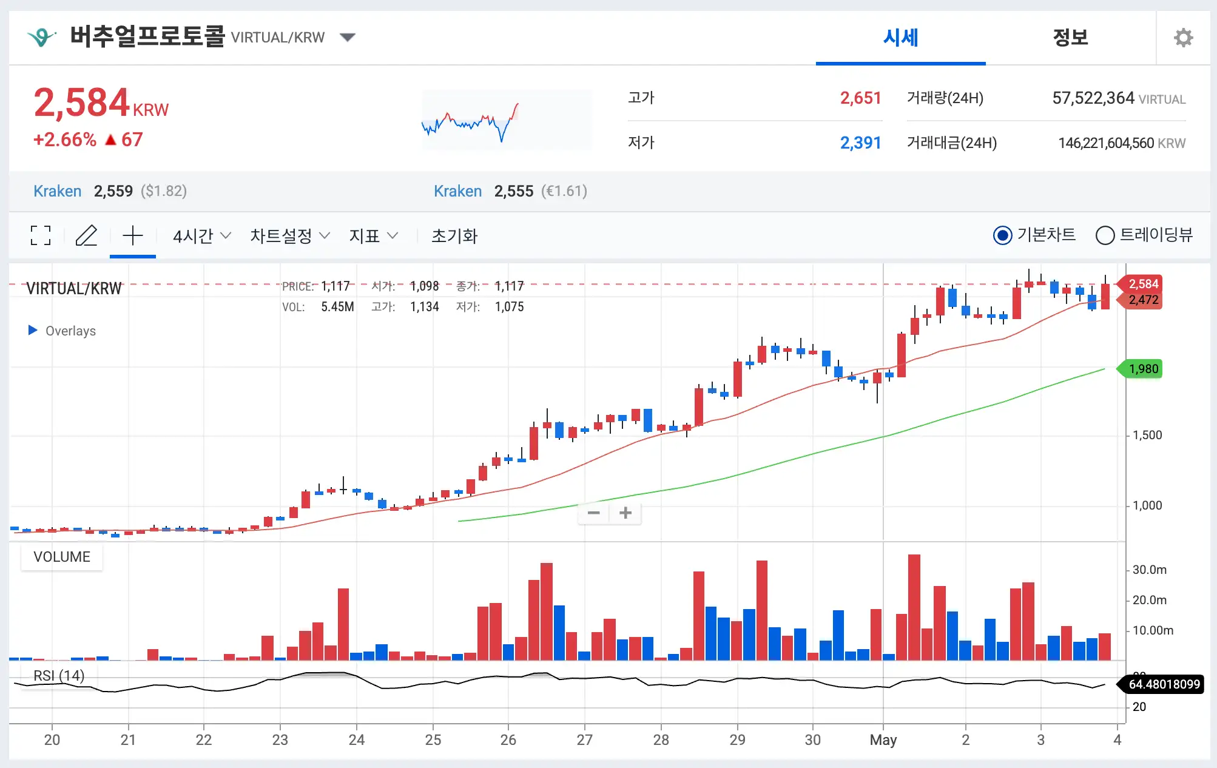The width and height of the screenshot is (1217, 768).
Task: Select the 기본차트 radio button
Action: pyautogui.click(x=1002, y=235)
